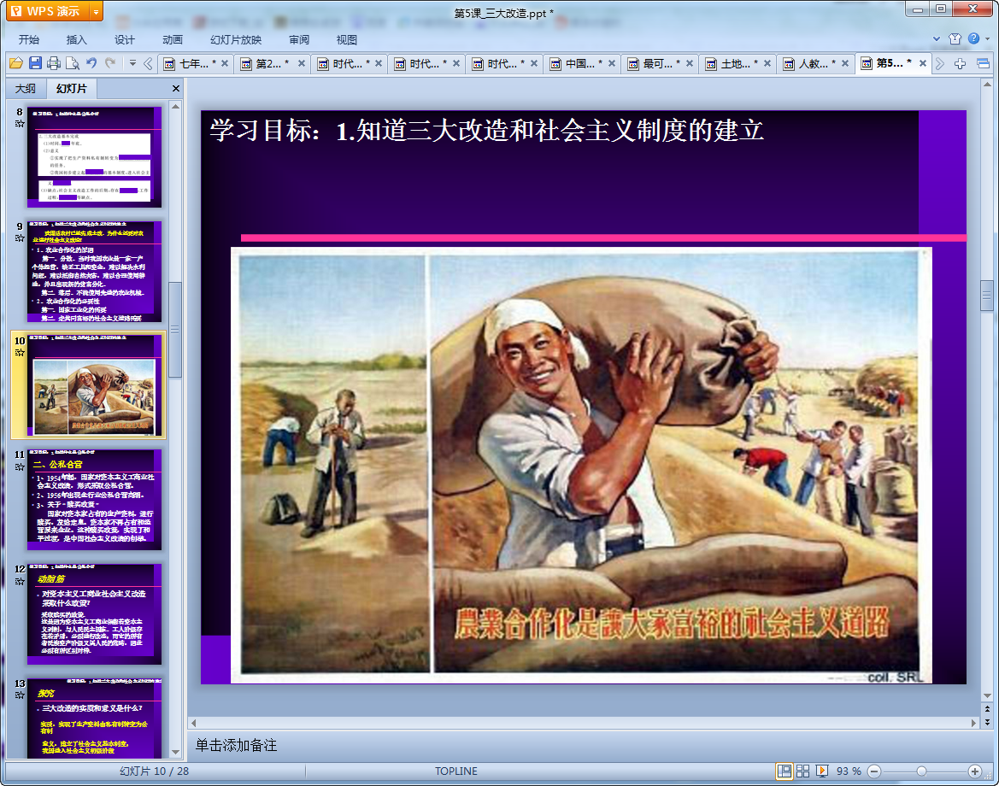
Task: Click the Open file folder icon
Action: tap(16, 63)
